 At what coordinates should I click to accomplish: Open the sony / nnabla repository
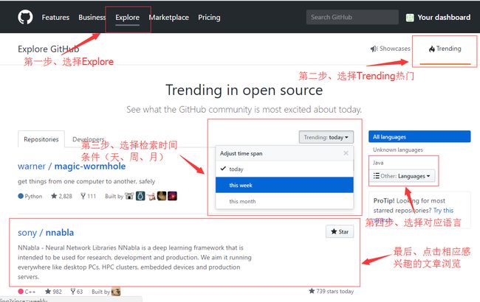(46, 233)
